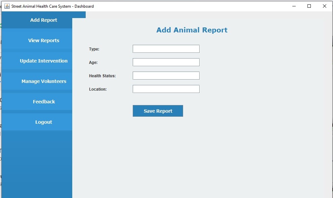The width and height of the screenshot is (333, 198).
Task: Click the Add Animal Report heading
Action: 192,30
